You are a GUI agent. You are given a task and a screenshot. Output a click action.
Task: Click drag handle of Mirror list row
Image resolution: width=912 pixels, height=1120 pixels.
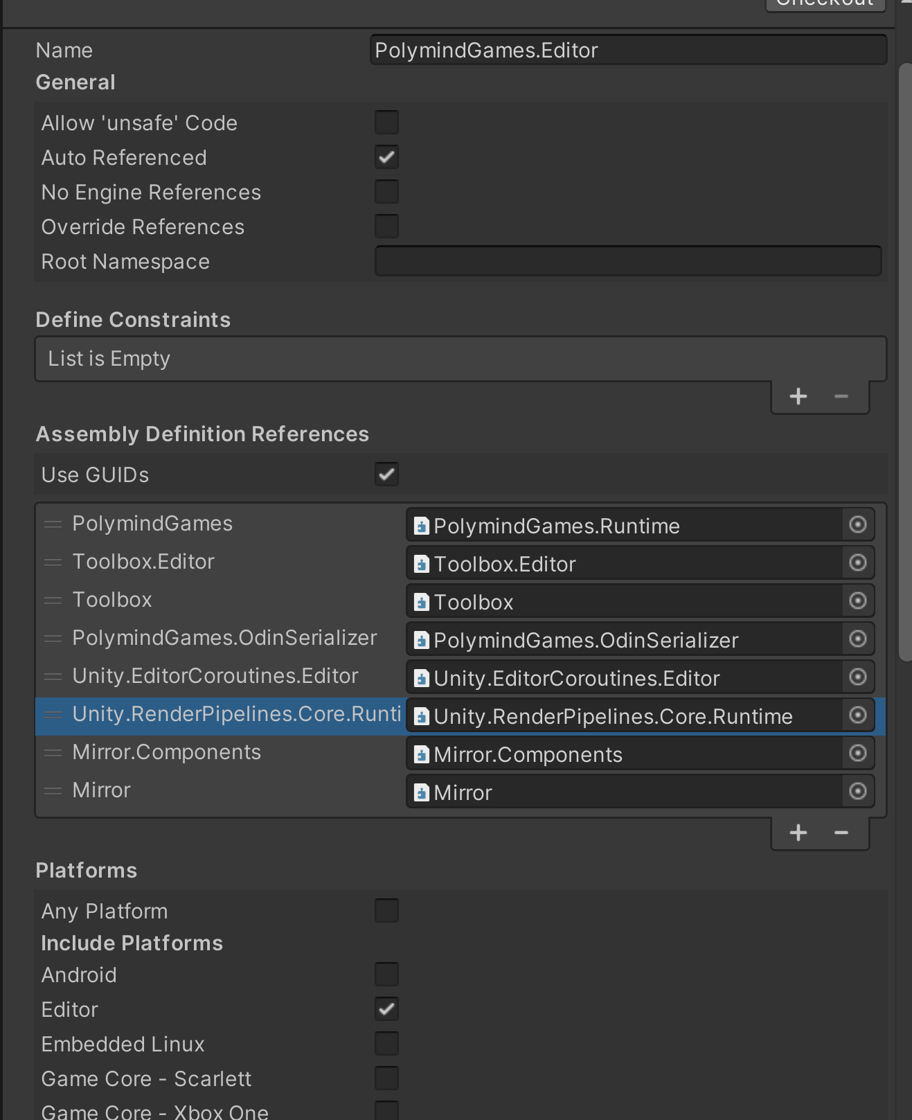tap(53, 791)
